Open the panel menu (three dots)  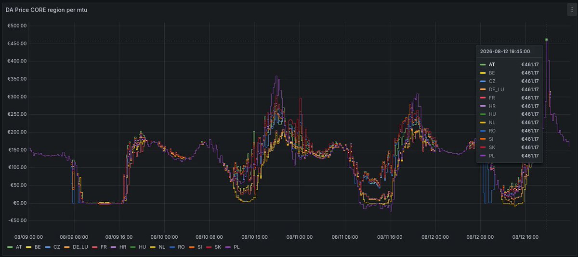pos(572,10)
